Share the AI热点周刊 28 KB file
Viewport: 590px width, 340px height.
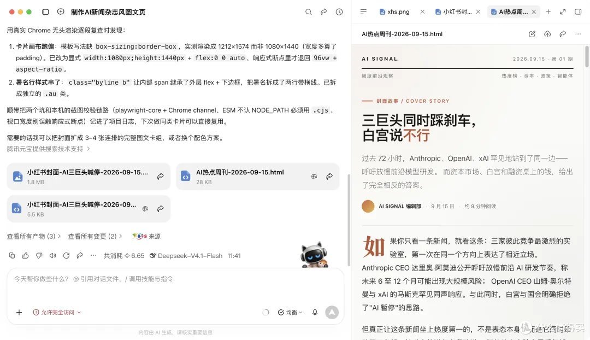(x=329, y=176)
